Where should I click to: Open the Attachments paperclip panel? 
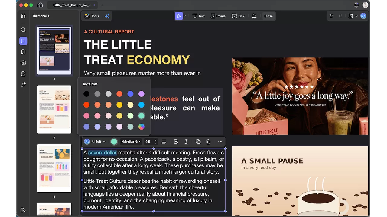tap(23, 85)
